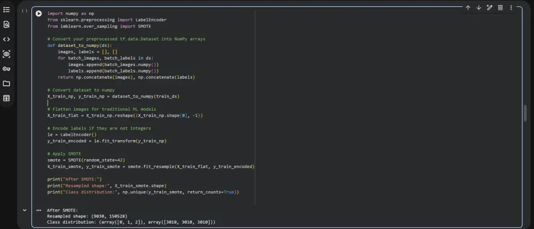Screen dimensions: 534x229
Task: Click '# Convert your preprocessed tf.data.Dataset' comment
Action: pyautogui.click(x=127, y=39)
